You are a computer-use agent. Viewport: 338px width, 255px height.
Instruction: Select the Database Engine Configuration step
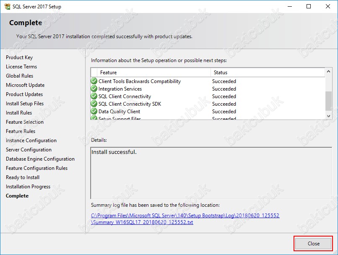click(40, 159)
